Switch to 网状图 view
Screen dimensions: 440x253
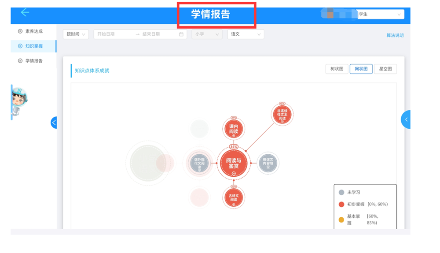tap(361, 69)
